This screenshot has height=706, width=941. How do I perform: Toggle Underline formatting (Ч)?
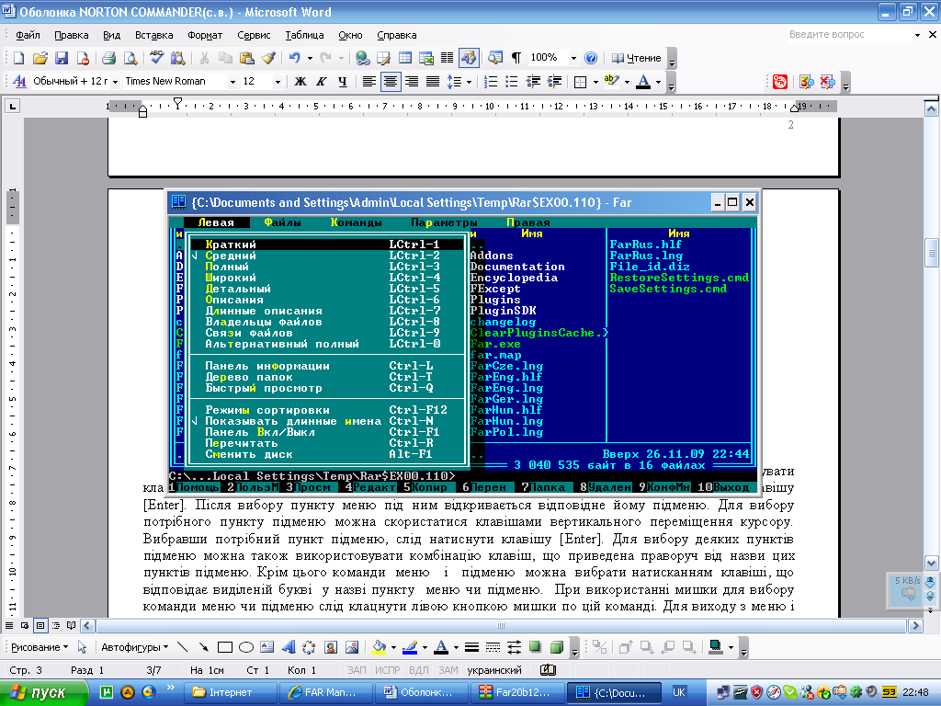(342, 82)
